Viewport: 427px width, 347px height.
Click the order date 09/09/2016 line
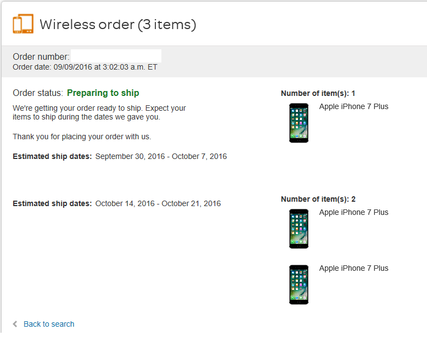(85, 67)
